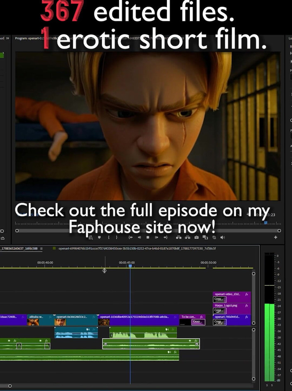
Task: Click the bottom audio track vertical scroll handle
Action: point(253,379)
